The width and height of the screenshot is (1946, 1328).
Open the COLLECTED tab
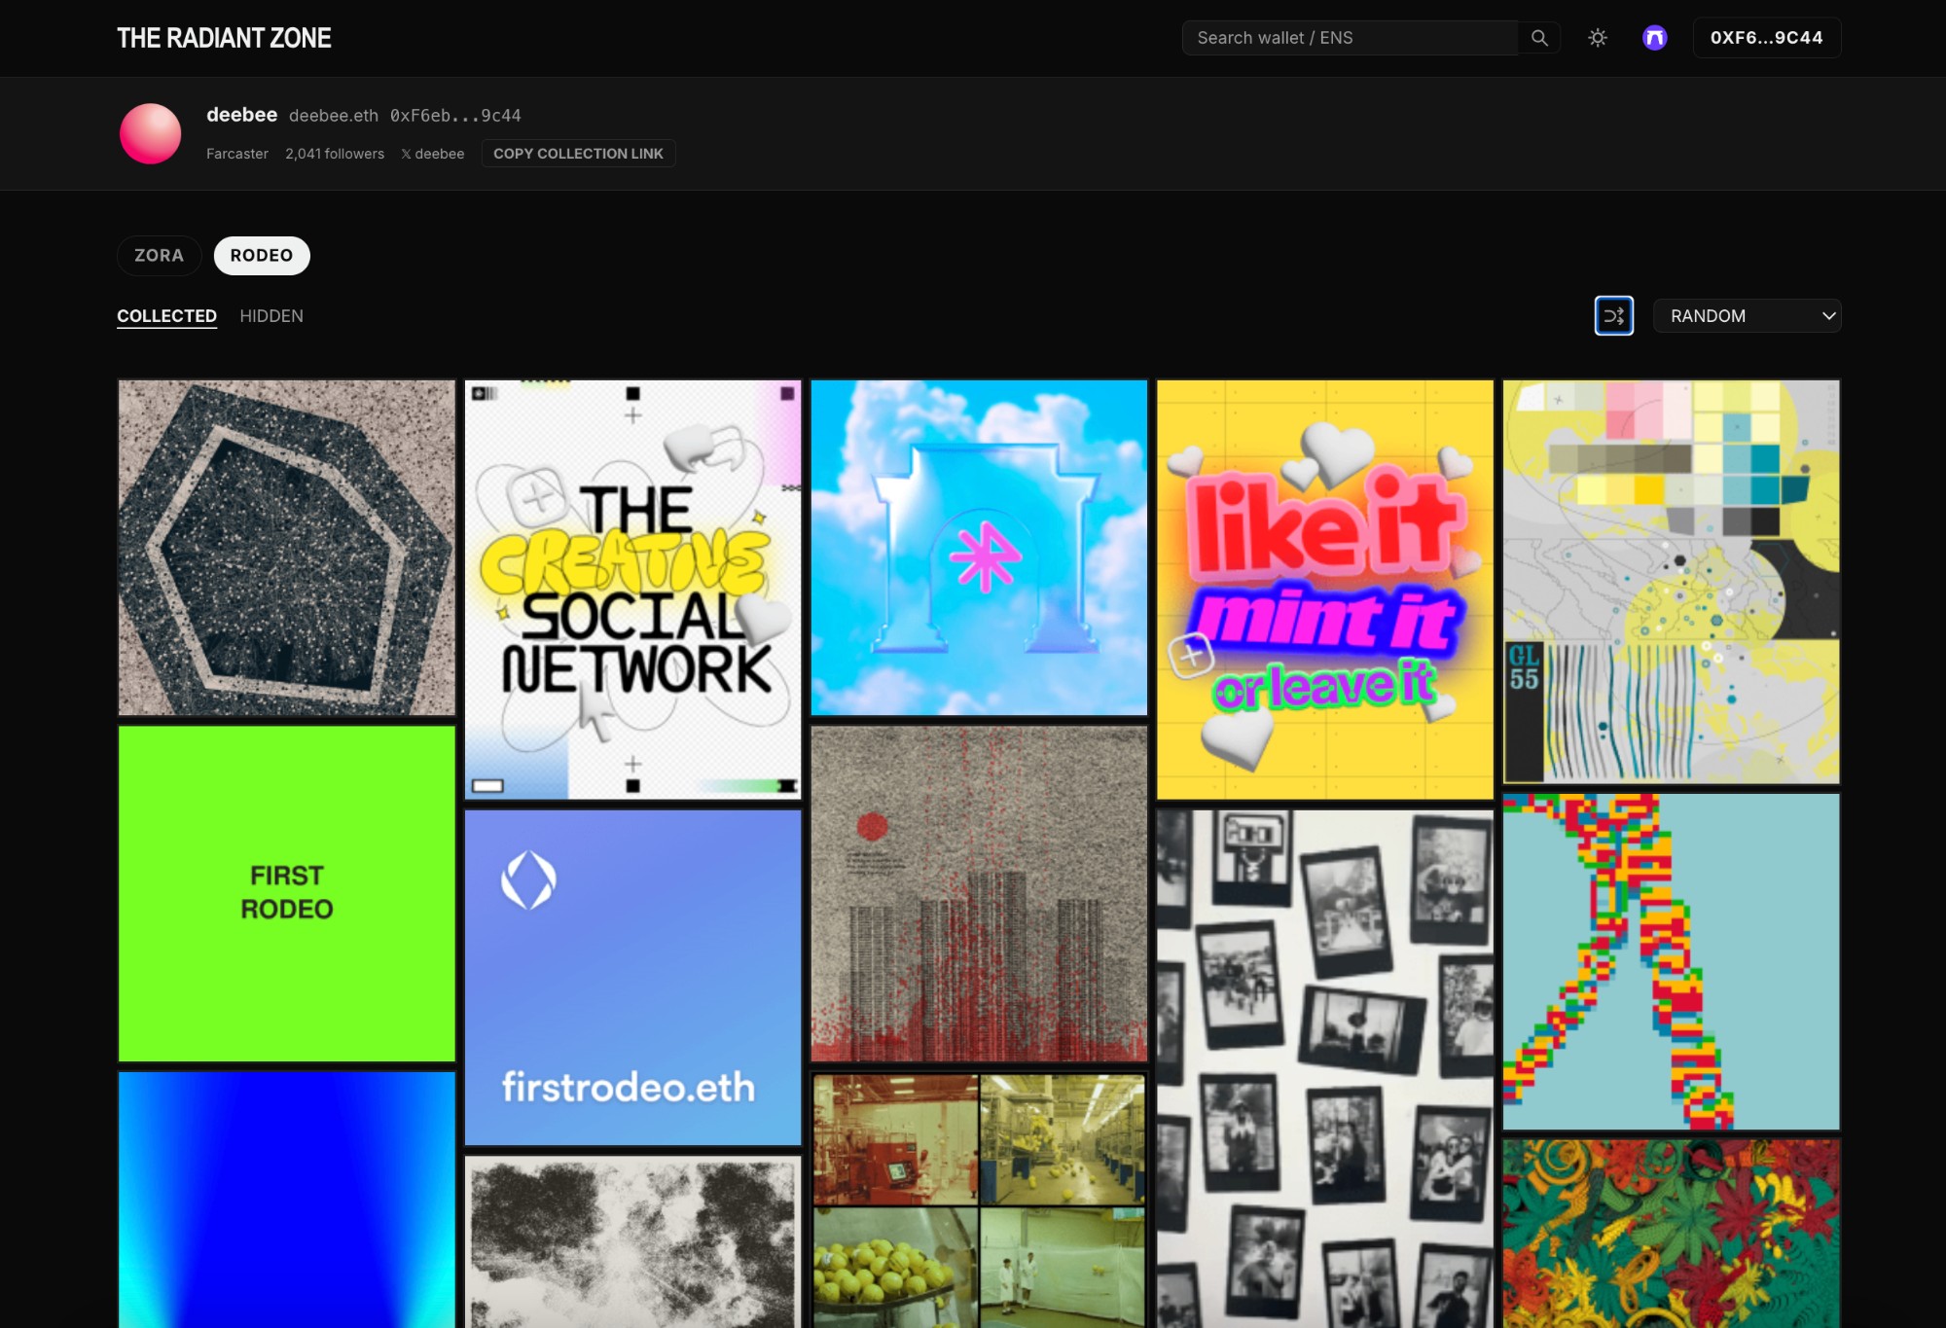[x=166, y=316]
